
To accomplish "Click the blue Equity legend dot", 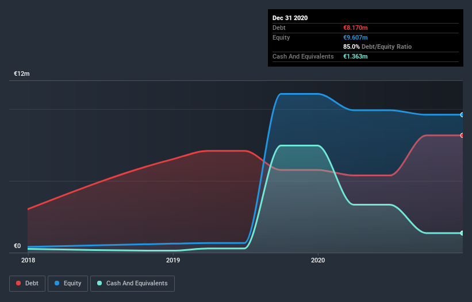I will pos(57,283).
